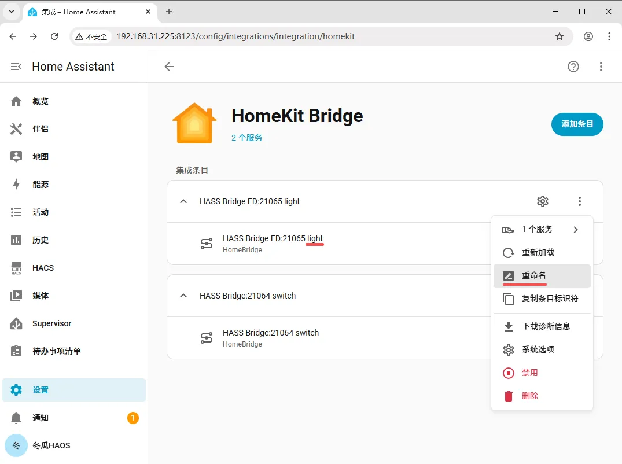Open 通知 notifications panel
The height and width of the screenshot is (464, 622).
click(74, 418)
